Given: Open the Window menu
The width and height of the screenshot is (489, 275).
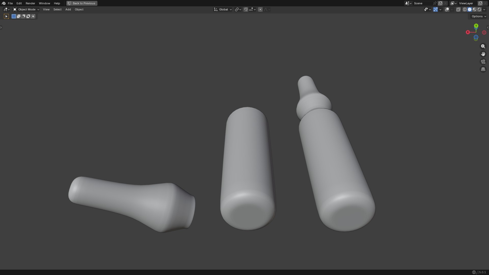Looking at the screenshot, I should (x=44, y=3).
